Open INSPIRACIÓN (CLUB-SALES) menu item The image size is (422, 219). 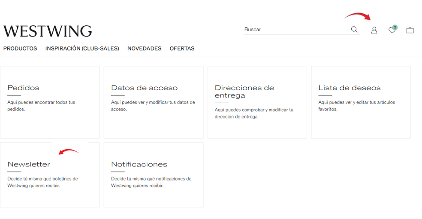point(82,49)
